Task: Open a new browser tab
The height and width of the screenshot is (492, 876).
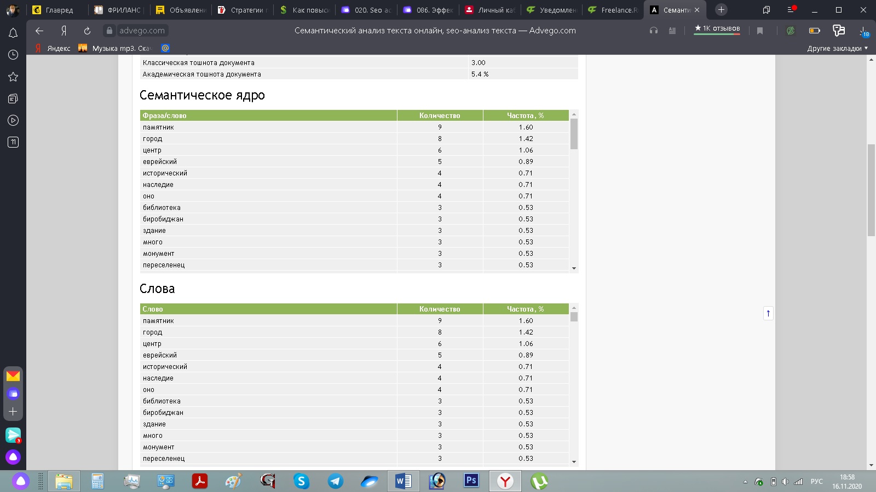Action: pyautogui.click(x=721, y=10)
